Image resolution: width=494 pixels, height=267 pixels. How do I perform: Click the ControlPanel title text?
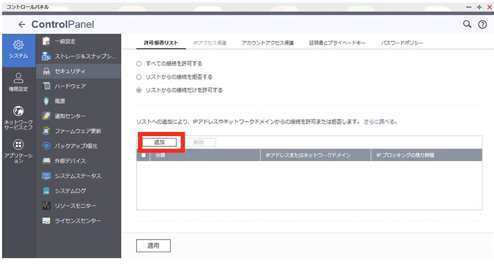[63, 25]
